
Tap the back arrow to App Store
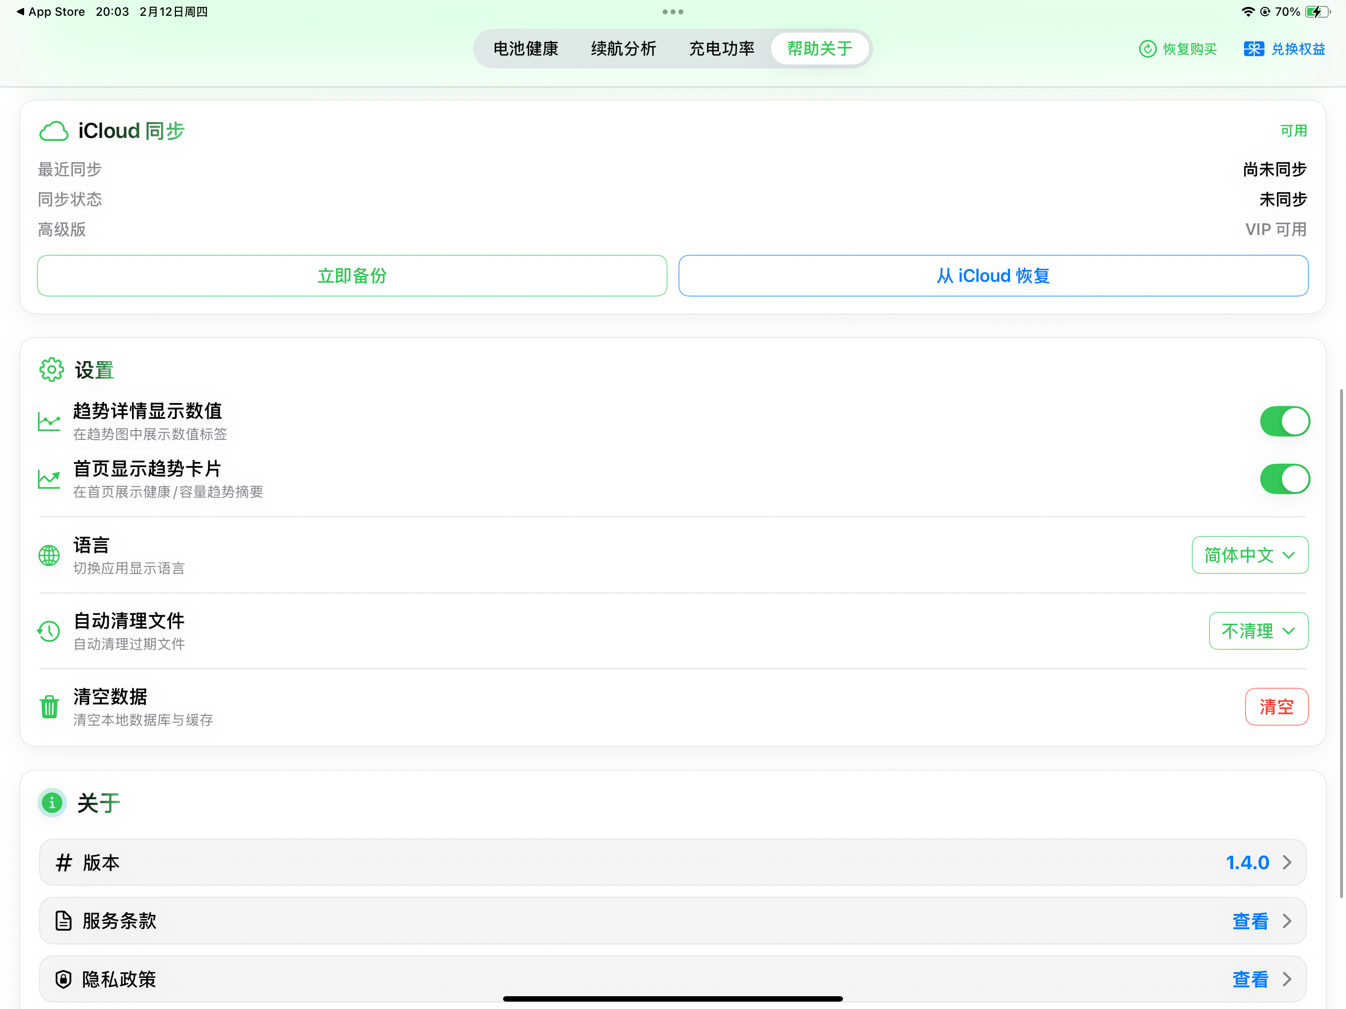[x=21, y=11]
